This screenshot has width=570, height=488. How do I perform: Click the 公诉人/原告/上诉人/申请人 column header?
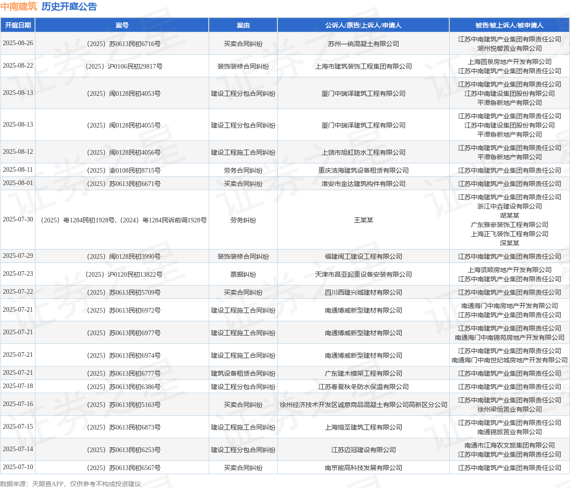coord(364,25)
